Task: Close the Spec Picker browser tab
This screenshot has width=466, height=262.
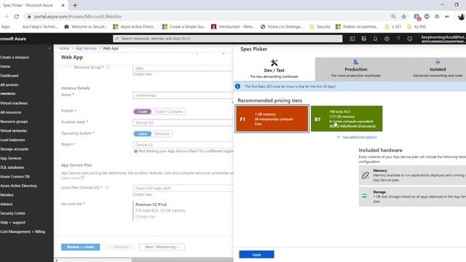Action: pyautogui.click(x=63, y=5)
